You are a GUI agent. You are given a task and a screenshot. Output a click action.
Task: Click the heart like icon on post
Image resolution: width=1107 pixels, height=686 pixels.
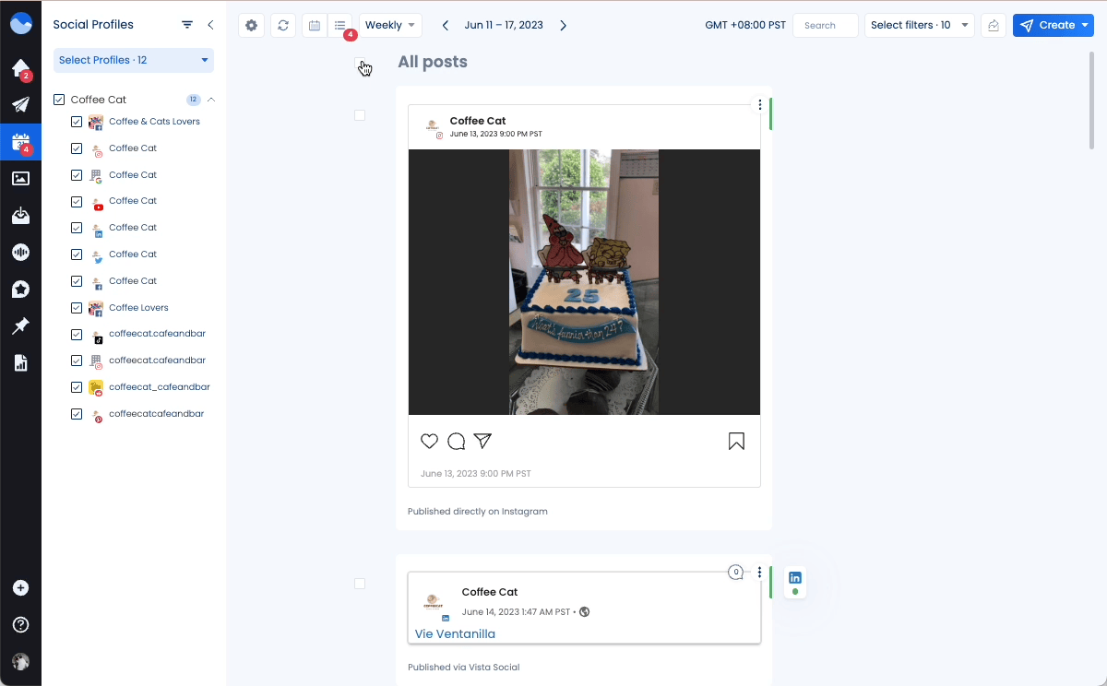coord(429,441)
